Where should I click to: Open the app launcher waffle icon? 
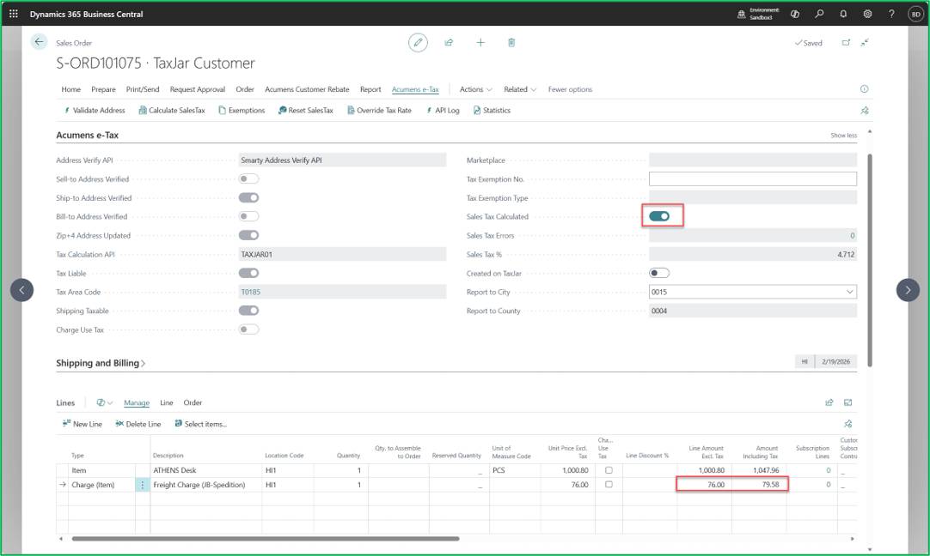pyautogui.click(x=14, y=14)
